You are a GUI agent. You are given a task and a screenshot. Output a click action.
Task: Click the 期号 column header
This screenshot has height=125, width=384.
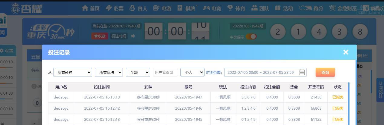click(189, 87)
